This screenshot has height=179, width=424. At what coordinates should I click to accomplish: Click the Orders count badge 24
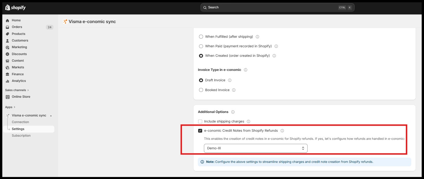coord(49,27)
